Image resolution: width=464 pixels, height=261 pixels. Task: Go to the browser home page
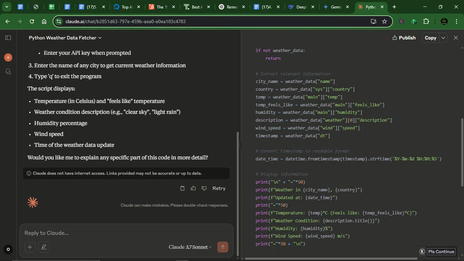44,21
